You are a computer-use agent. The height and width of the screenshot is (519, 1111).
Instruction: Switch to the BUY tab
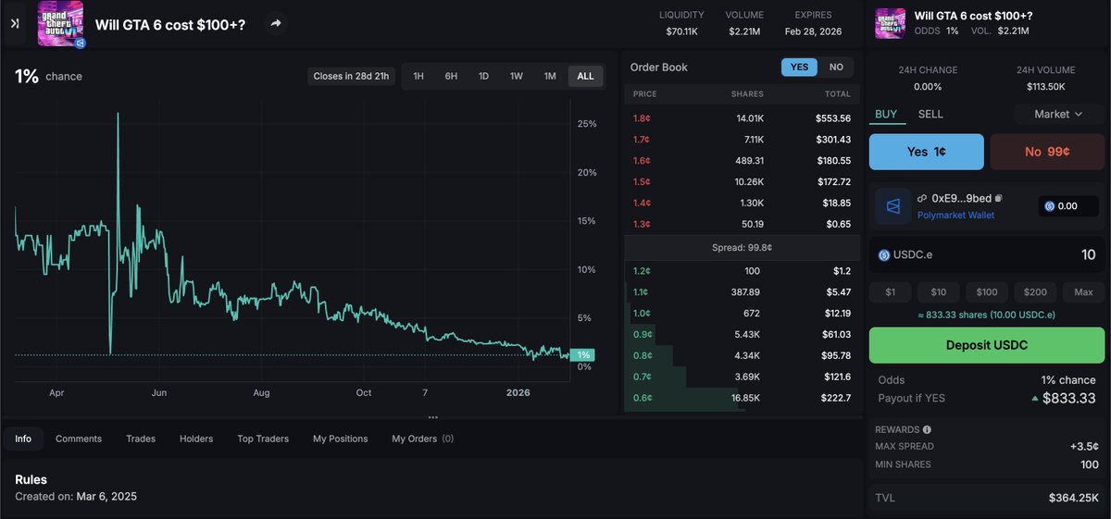coord(886,114)
